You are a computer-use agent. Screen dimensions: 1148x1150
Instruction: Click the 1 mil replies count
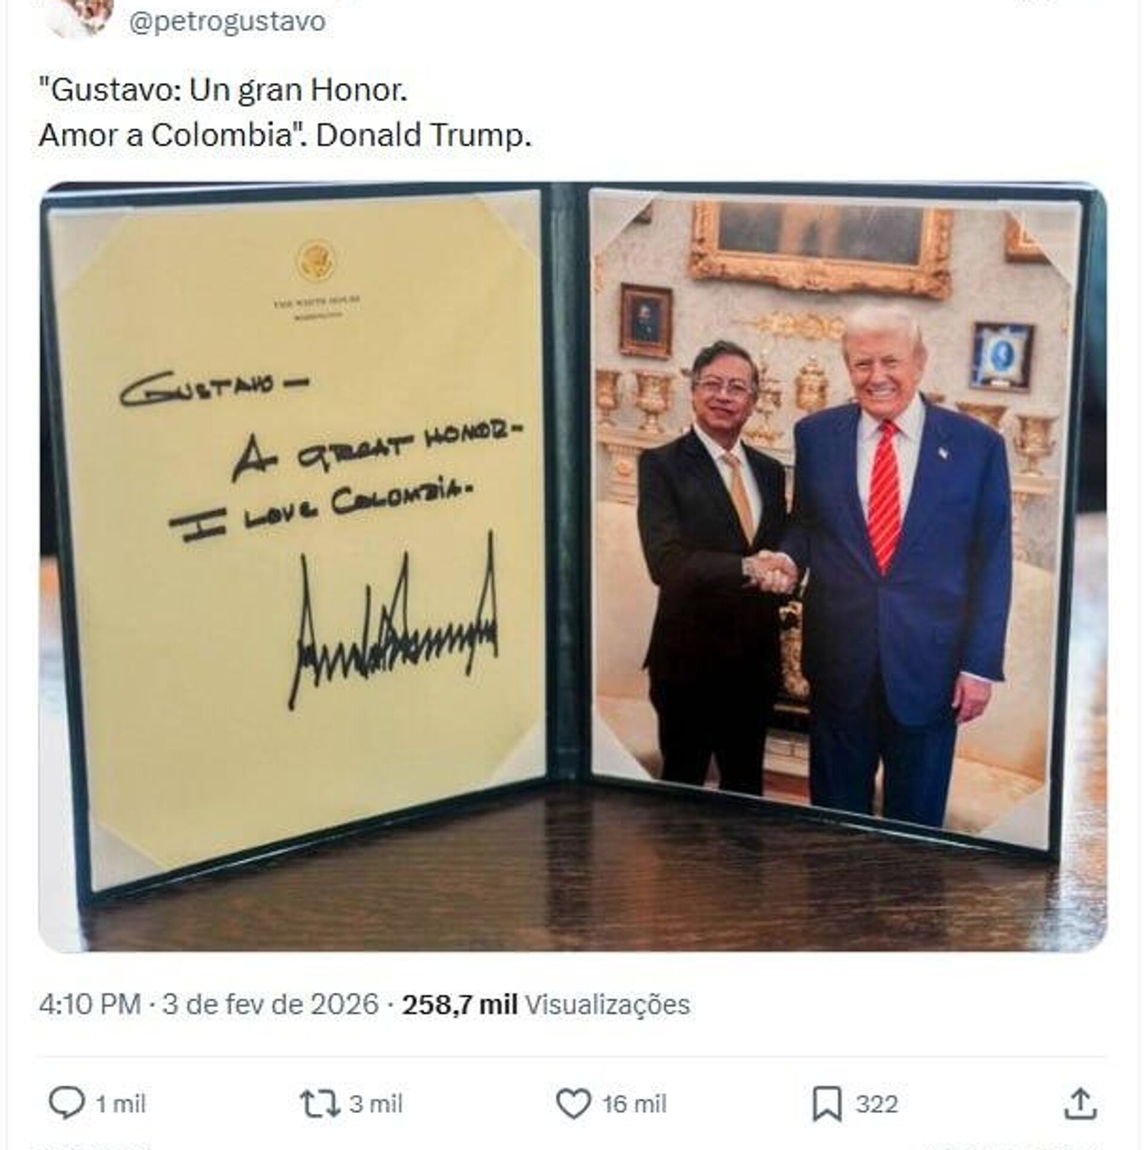[121, 1104]
